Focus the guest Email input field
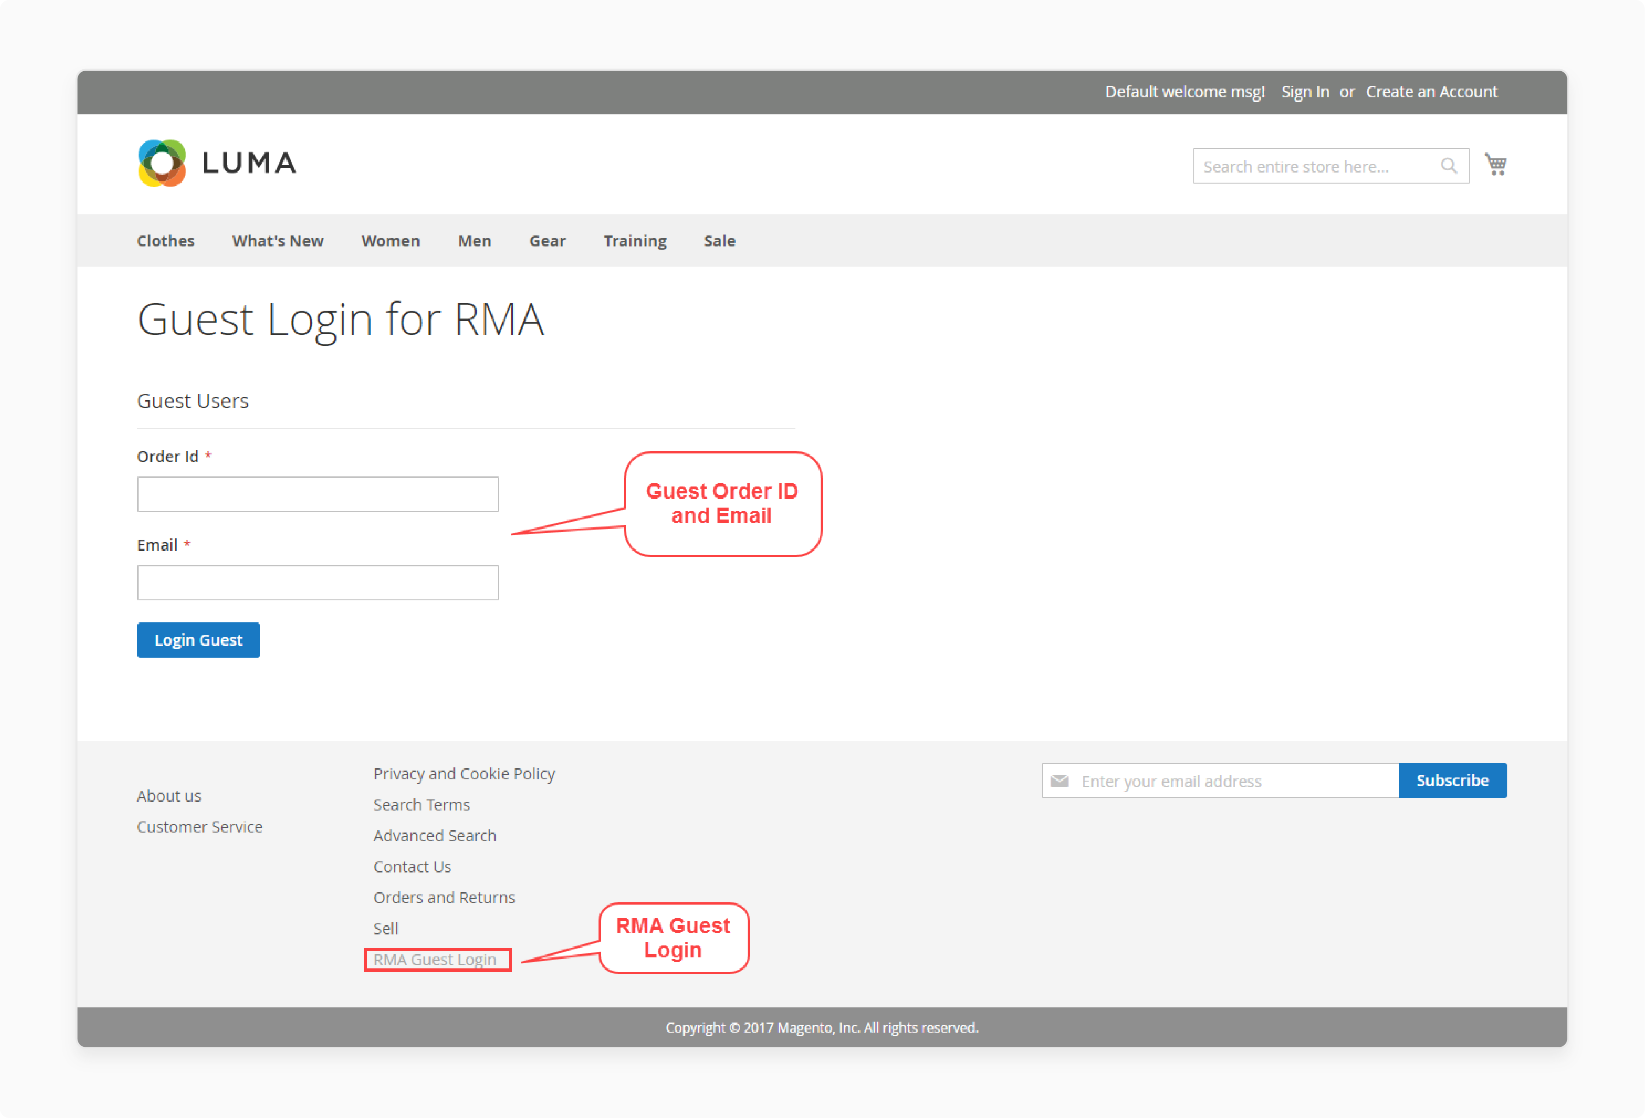This screenshot has width=1645, height=1118. (318, 582)
